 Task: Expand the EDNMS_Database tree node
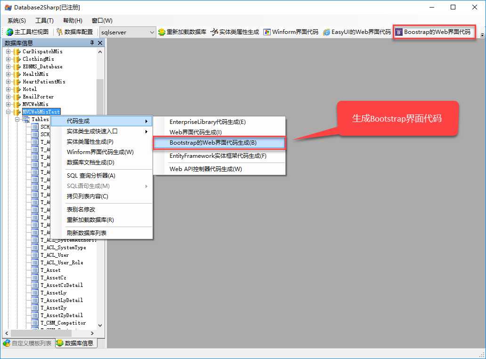[8, 66]
